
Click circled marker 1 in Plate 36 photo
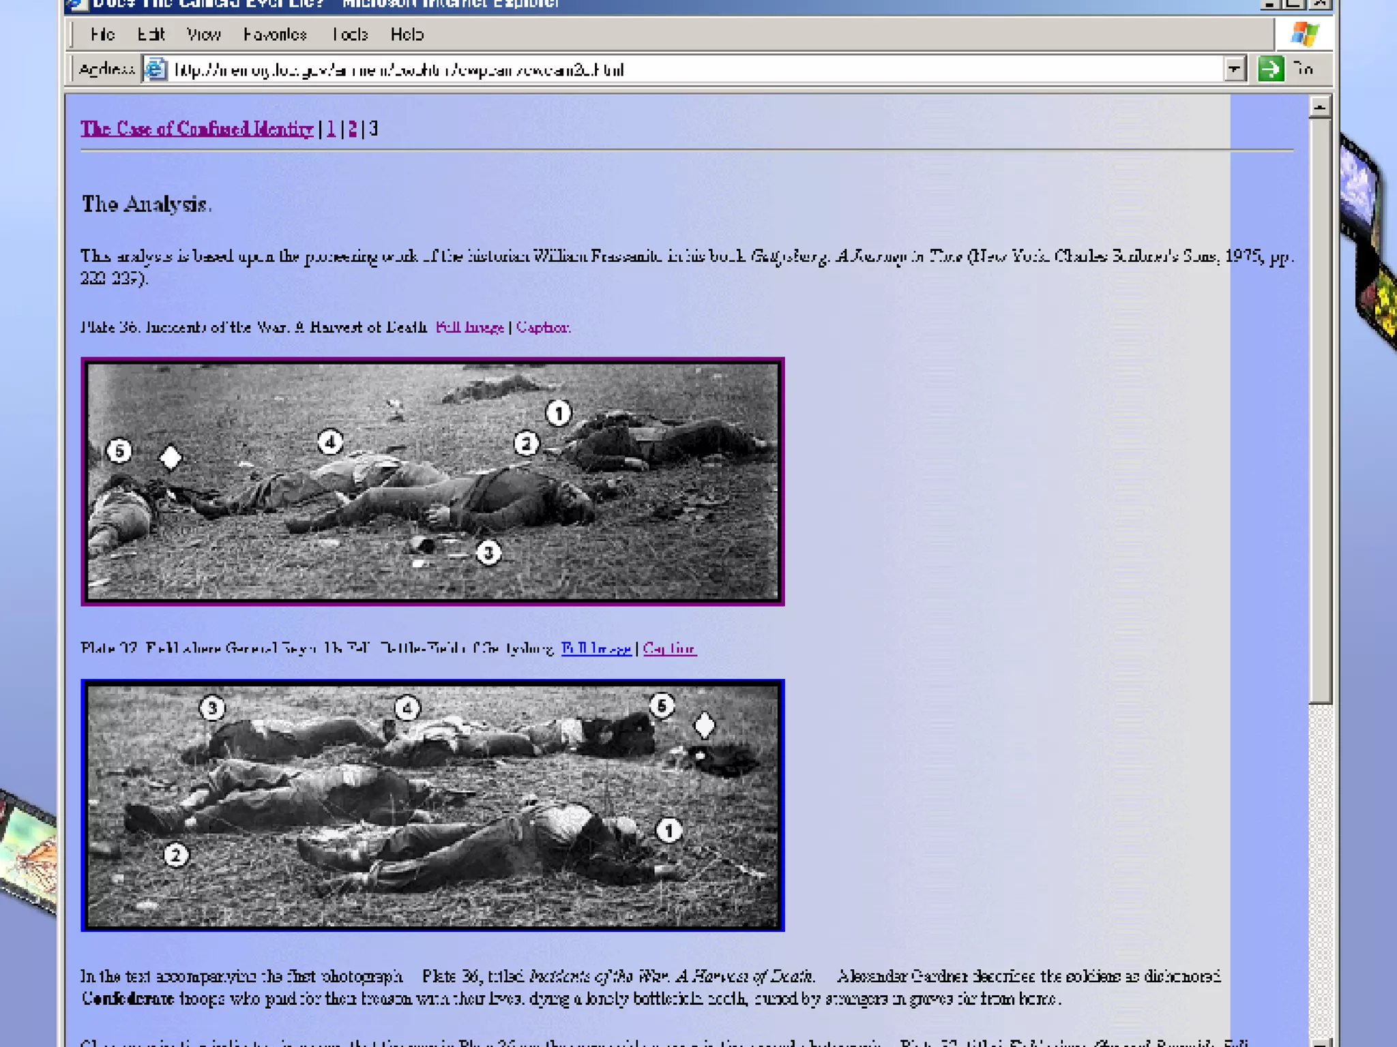(558, 413)
